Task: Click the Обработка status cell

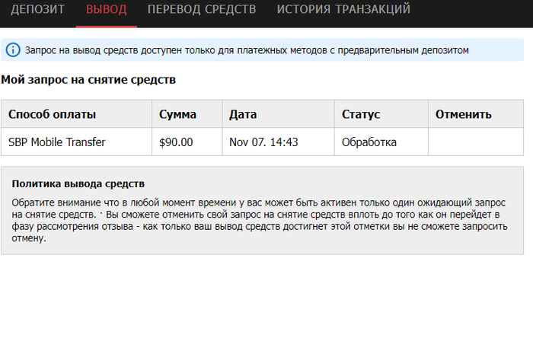Action: (381, 142)
